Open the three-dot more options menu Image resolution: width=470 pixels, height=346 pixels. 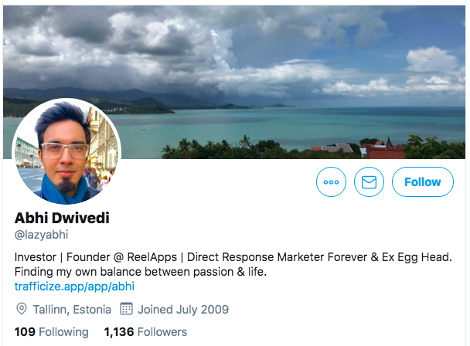coord(331,181)
